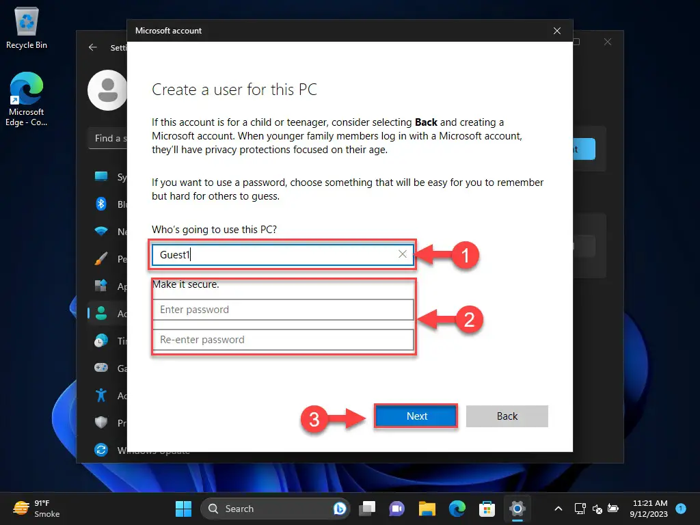
Task: Open network status tray icon
Action: click(x=580, y=509)
